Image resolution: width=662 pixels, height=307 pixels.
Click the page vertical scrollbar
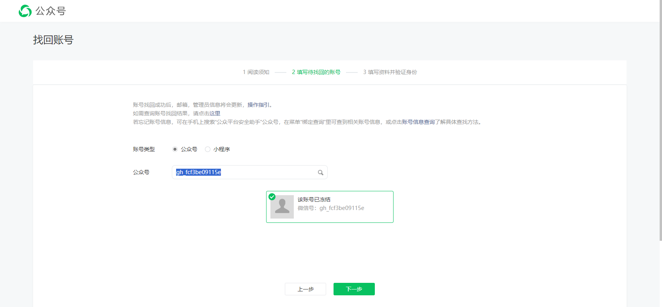click(x=660, y=121)
